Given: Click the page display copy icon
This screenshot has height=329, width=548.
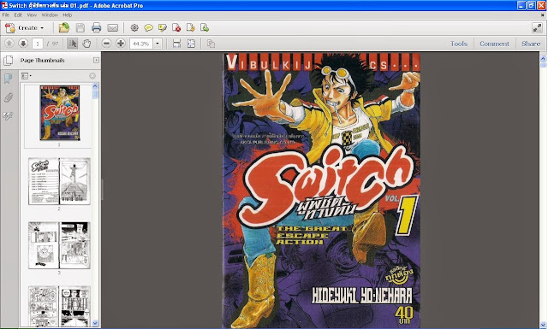Looking at the screenshot, I should [x=211, y=44].
